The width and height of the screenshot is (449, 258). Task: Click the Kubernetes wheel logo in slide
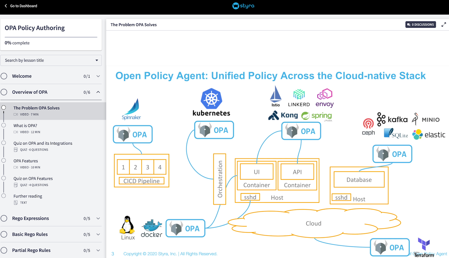click(x=211, y=99)
